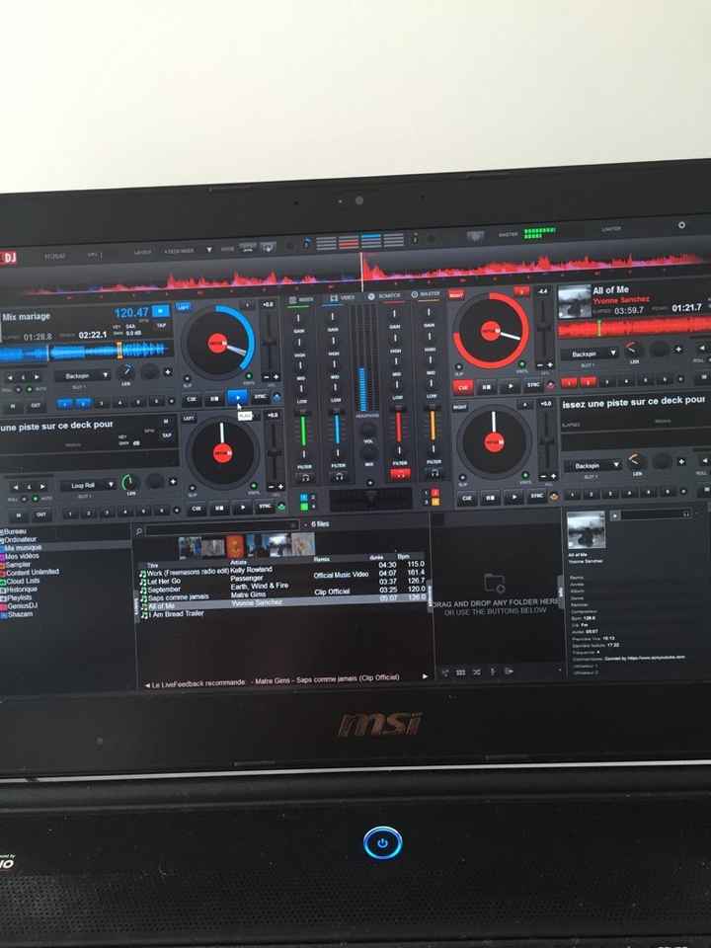Click the blue waveform of Mix mariage
Viewport: 711px width, 948px height.
[x=85, y=352]
